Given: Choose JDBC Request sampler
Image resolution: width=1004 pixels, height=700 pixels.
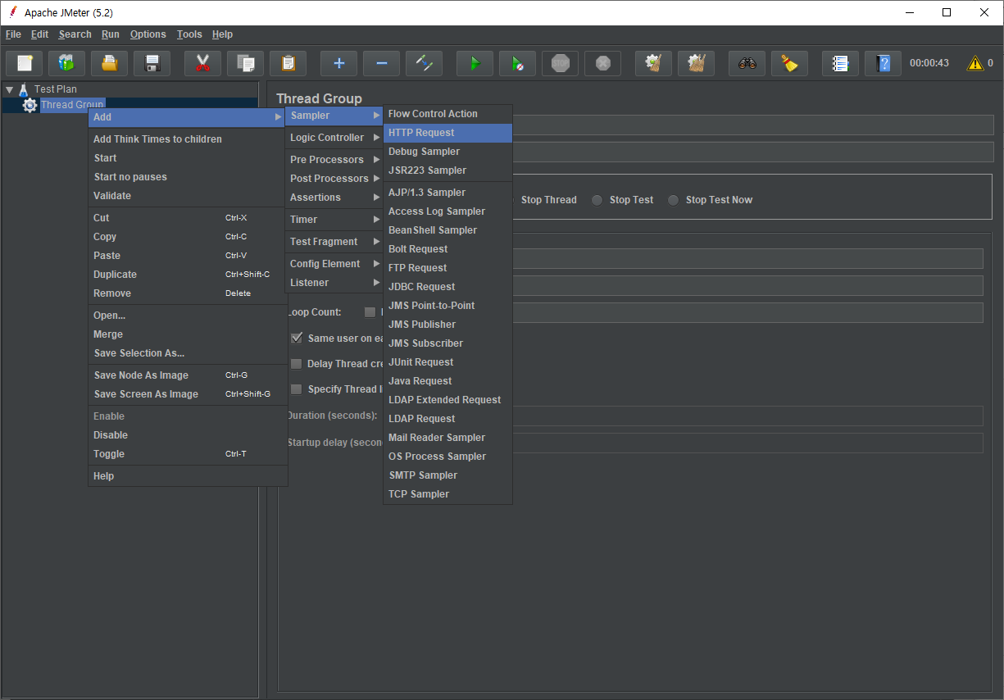Looking at the screenshot, I should [x=447, y=287].
